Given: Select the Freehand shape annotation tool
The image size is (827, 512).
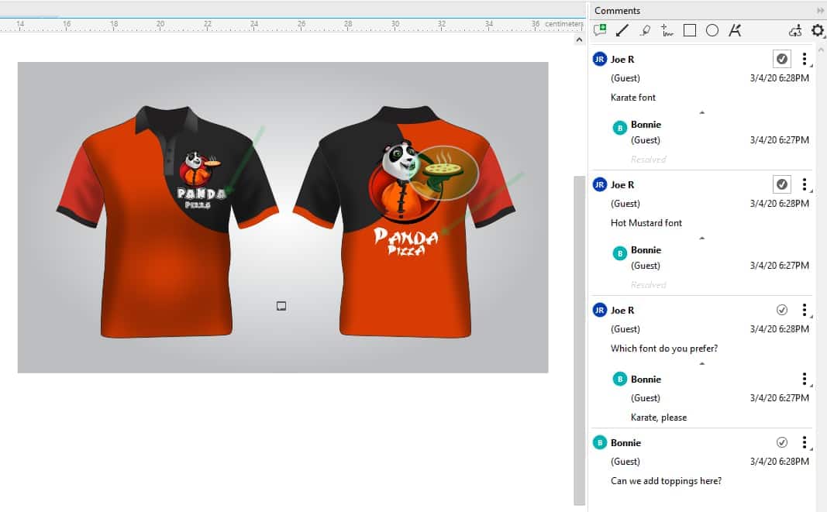Looking at the screenshot, I should (x=733, y=30).
